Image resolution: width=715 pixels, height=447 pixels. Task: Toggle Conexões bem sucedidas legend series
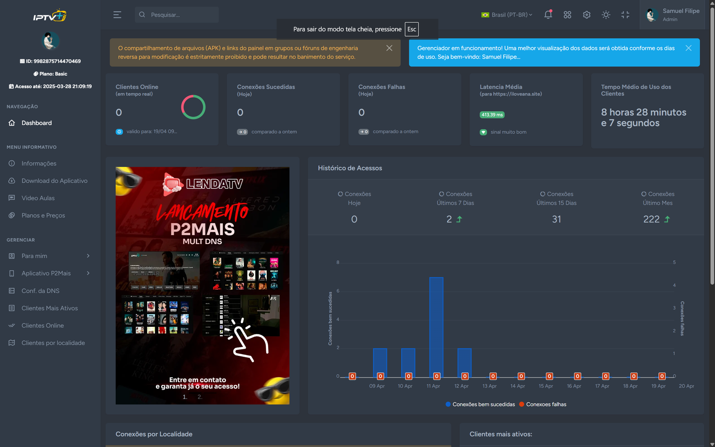click(x=480, y=405)
